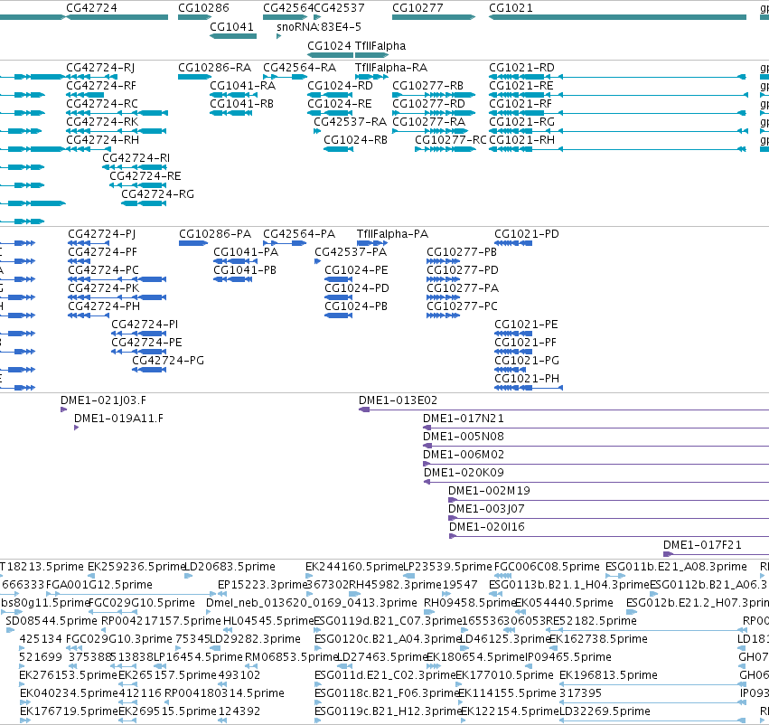Screen dimensions: 769x725
Task: Select the CG10277-RC transcript label
Action: 451,140
